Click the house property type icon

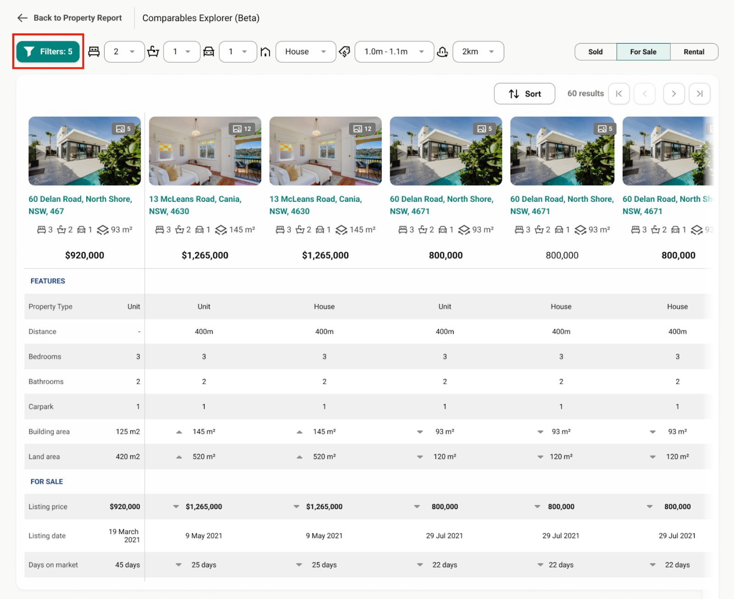[x=265, y=52]
